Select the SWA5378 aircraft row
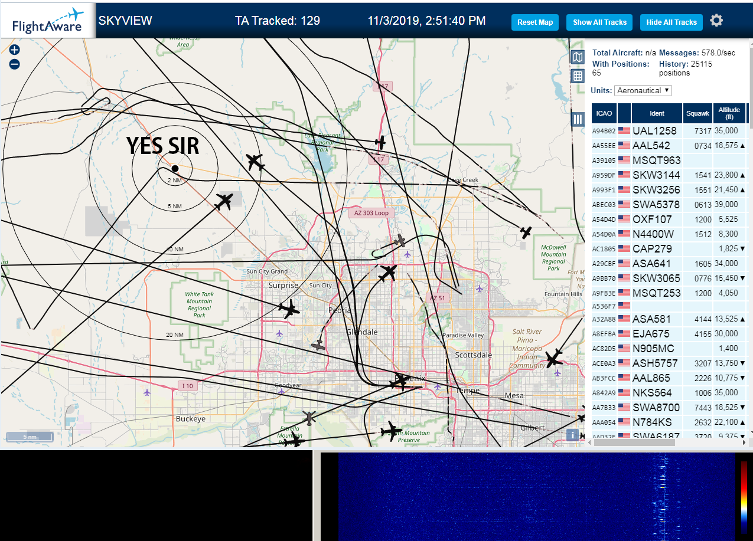This screenshot has height=541, width=753. click(670, 205)
